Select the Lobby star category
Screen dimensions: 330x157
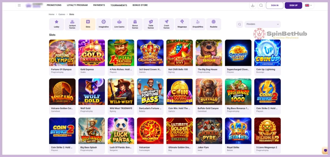click(57, 24)
